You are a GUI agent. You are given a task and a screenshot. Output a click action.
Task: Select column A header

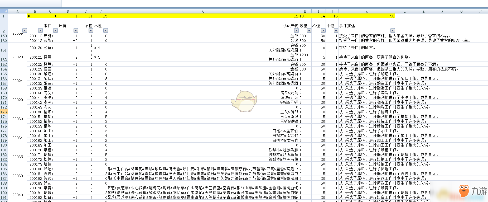17,11
